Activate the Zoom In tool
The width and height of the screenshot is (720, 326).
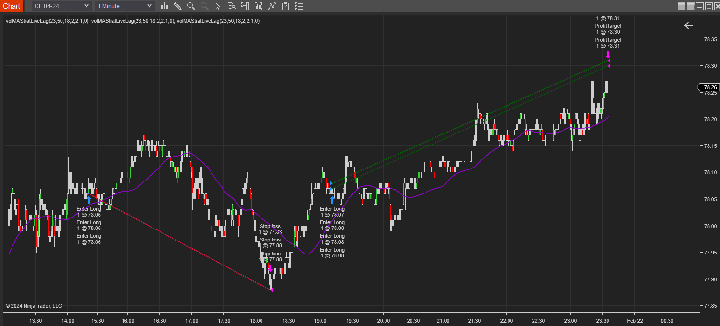coord(191,6)
